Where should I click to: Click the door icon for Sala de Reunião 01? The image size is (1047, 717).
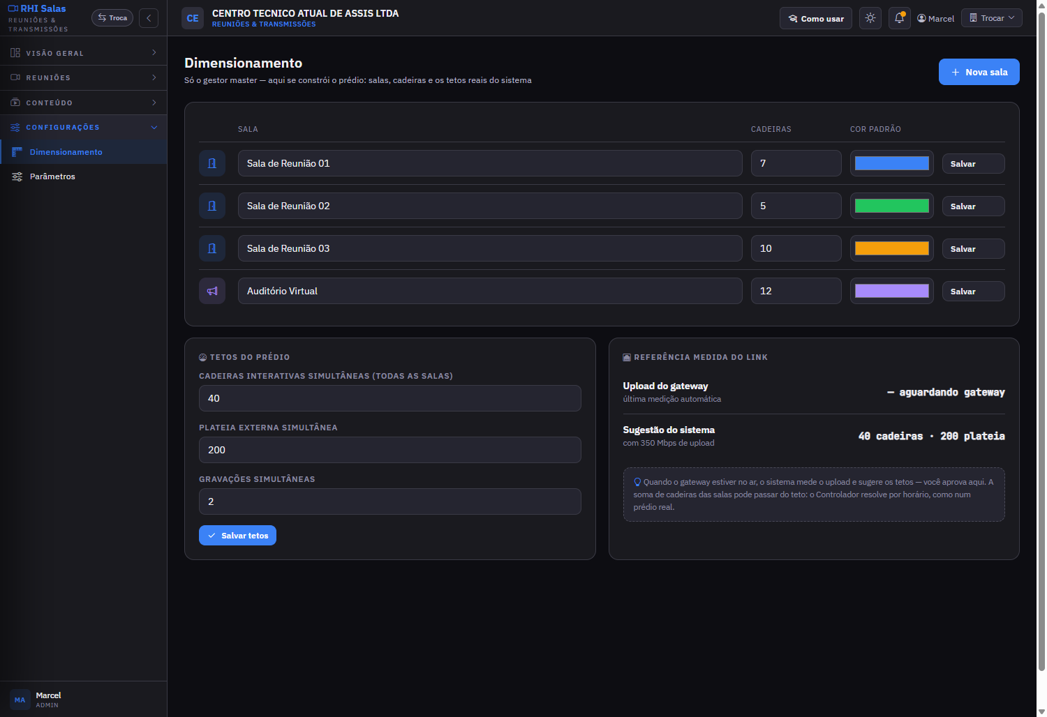212,163
